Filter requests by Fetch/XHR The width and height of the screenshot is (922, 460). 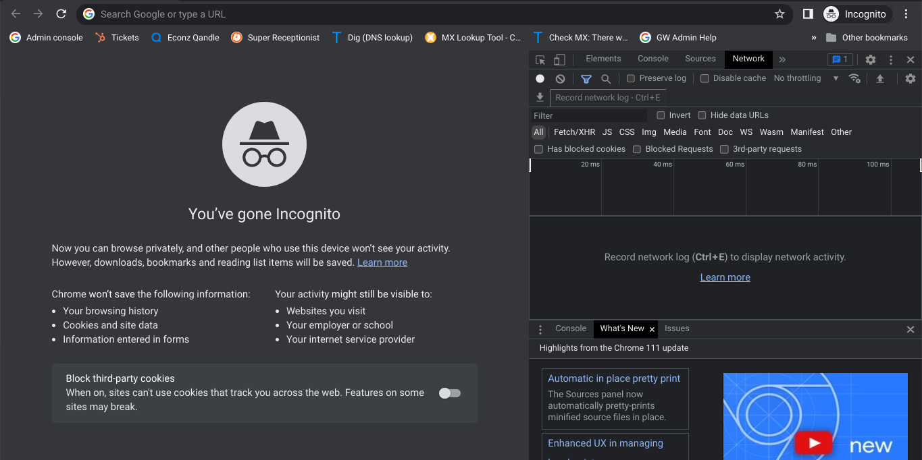click(x=574, y=132)
